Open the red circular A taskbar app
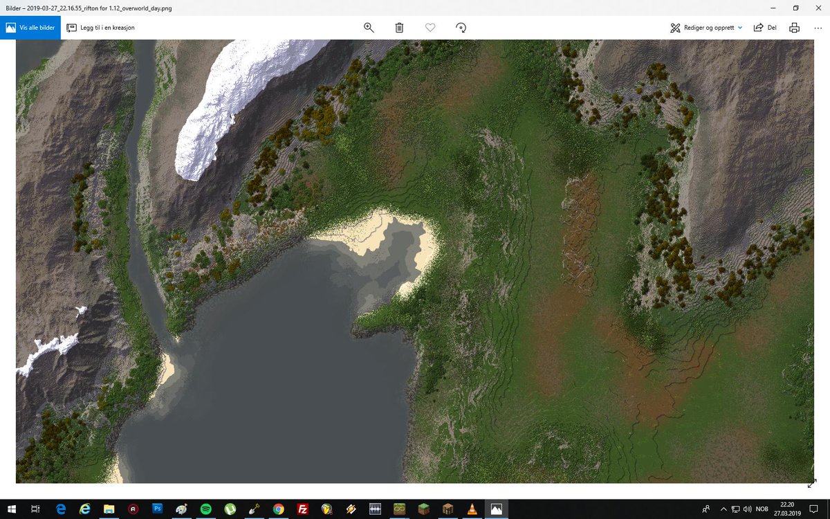 click(x=133, y=509)
